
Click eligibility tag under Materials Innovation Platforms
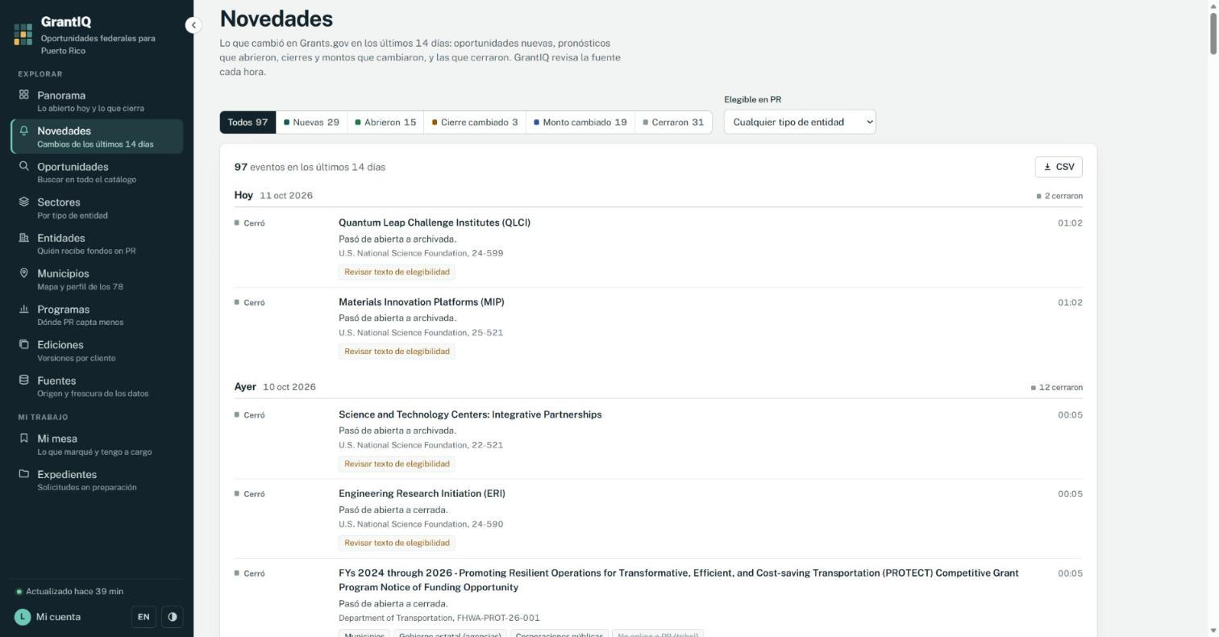[x=397, y=352]
